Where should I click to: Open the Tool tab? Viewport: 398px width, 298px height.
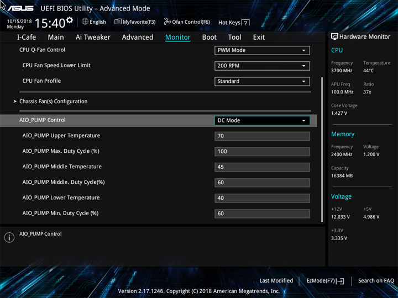(x=234, y=38)
